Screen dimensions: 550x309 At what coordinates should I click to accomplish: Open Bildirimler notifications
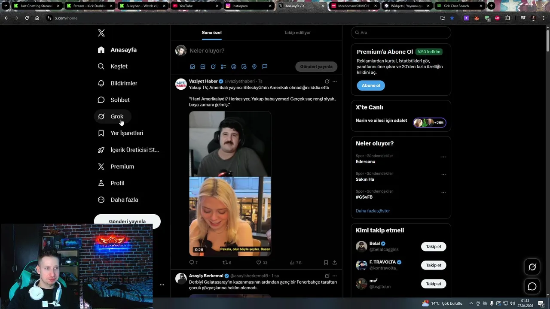[118, 83]
